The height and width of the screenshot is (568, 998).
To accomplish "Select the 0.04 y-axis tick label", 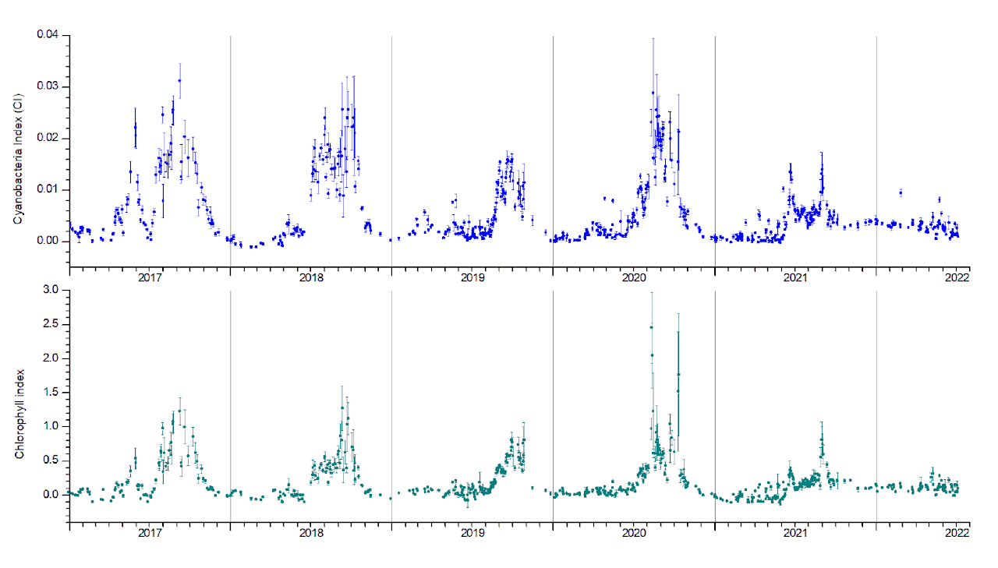I will click(x=48, y=34).
